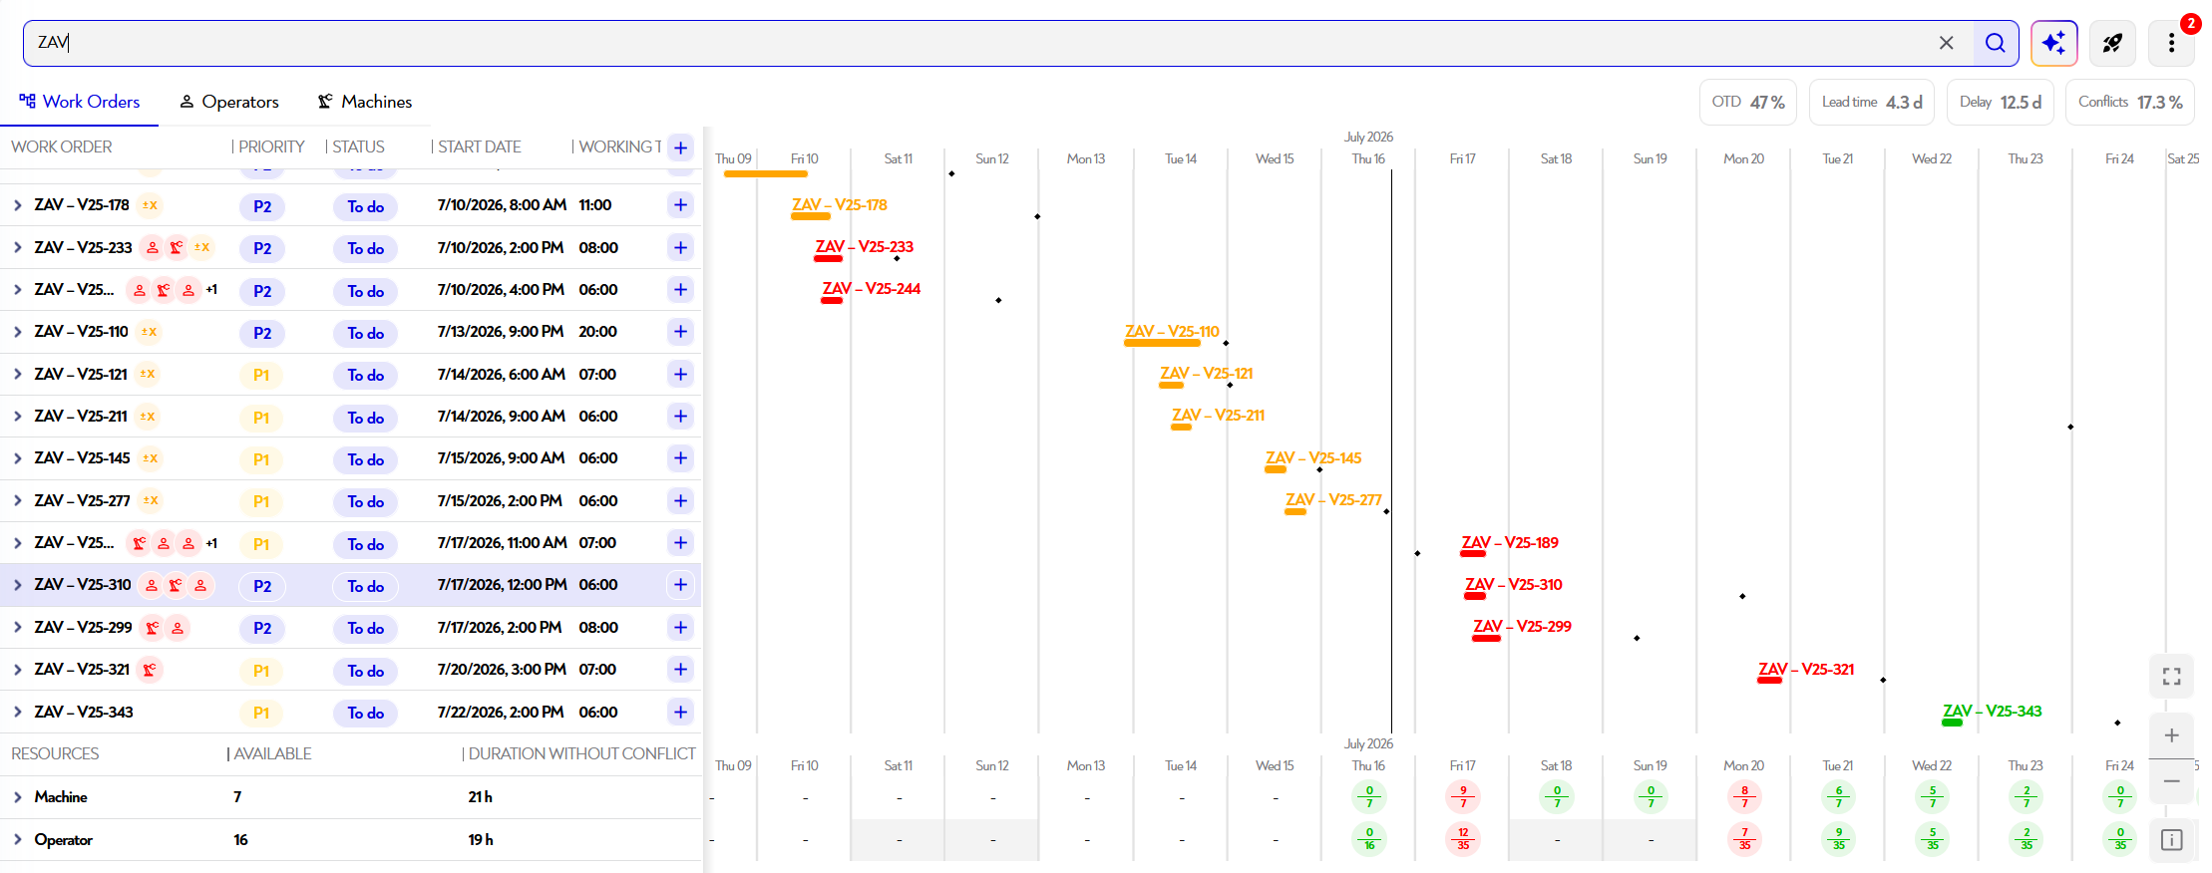Viewport: 2212px width, 873px height.
Task: Select ZAV – V25-343 green Gantt bar
Action: tap(1952, 723)
